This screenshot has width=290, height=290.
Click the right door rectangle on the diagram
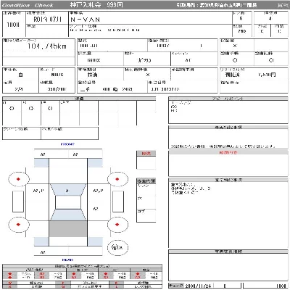pyautogui.click(x=118, y=202)
